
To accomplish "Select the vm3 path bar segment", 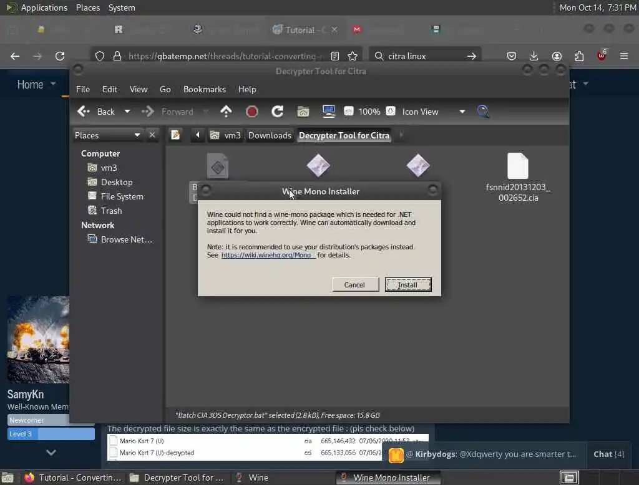I will 225,135.
